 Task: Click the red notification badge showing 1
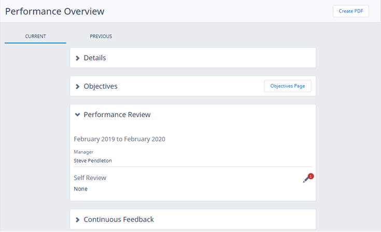[311, 177]
